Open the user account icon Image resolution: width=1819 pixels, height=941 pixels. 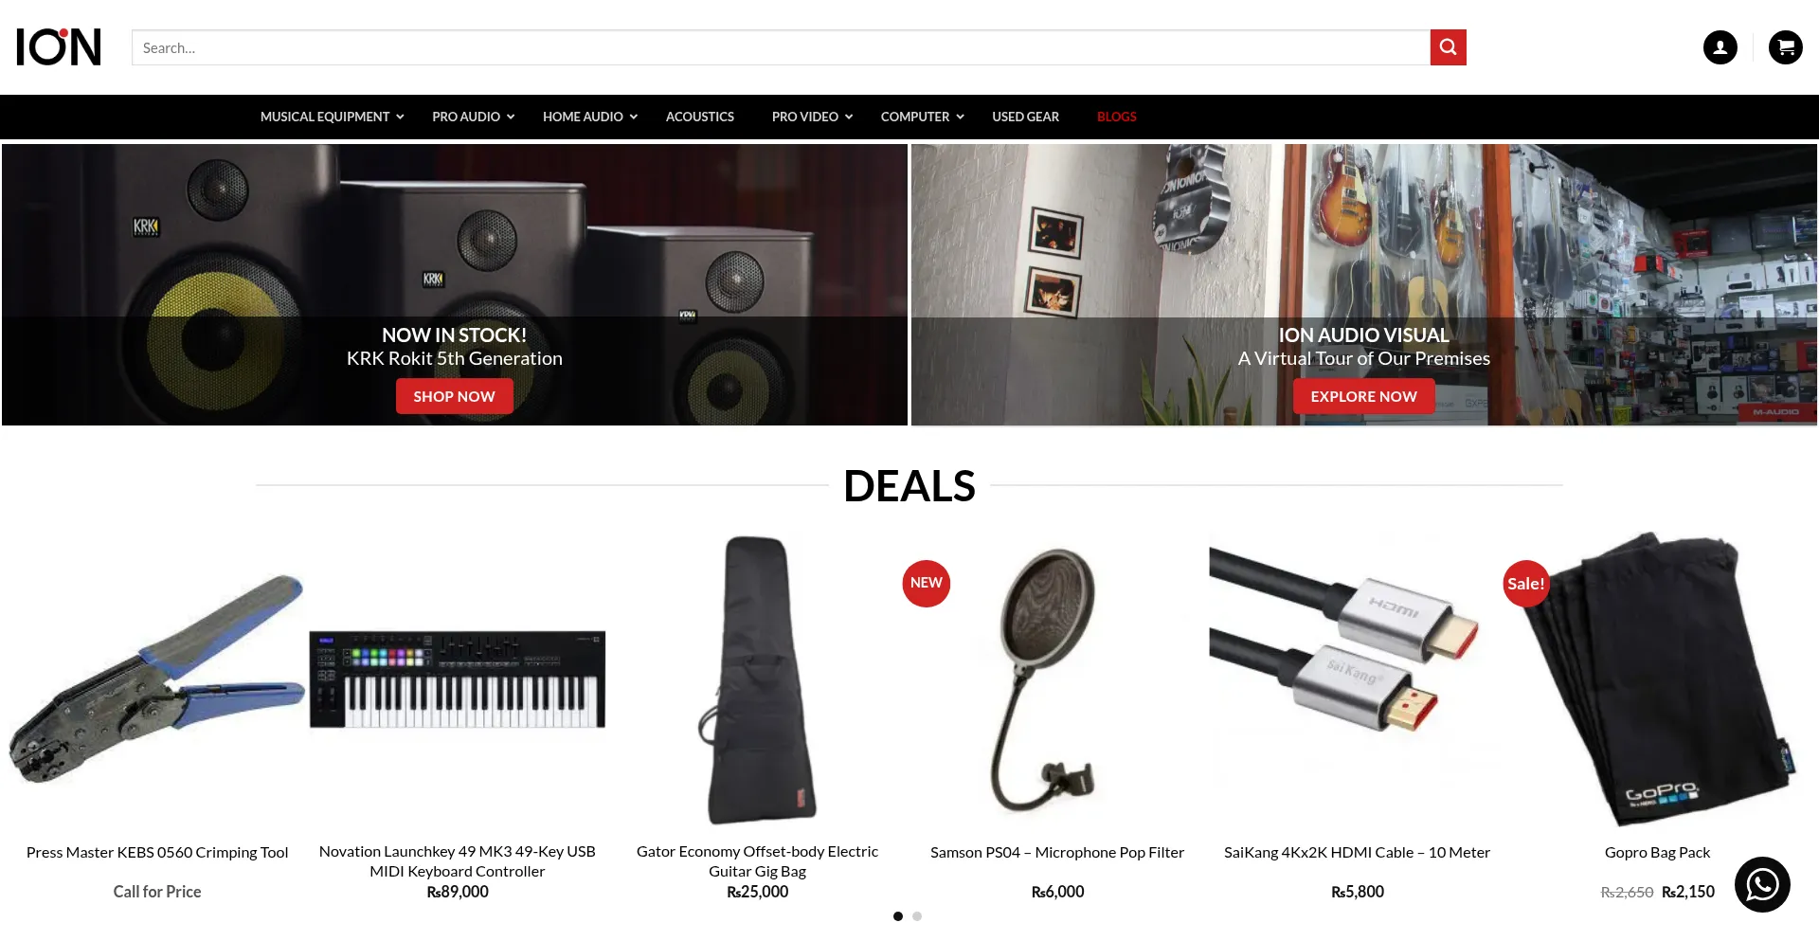point(1720,47)
